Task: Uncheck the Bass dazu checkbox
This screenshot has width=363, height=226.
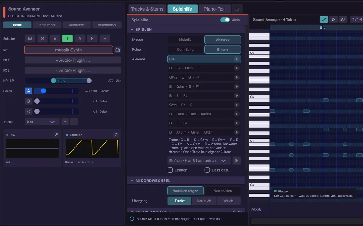Action: 207,170
